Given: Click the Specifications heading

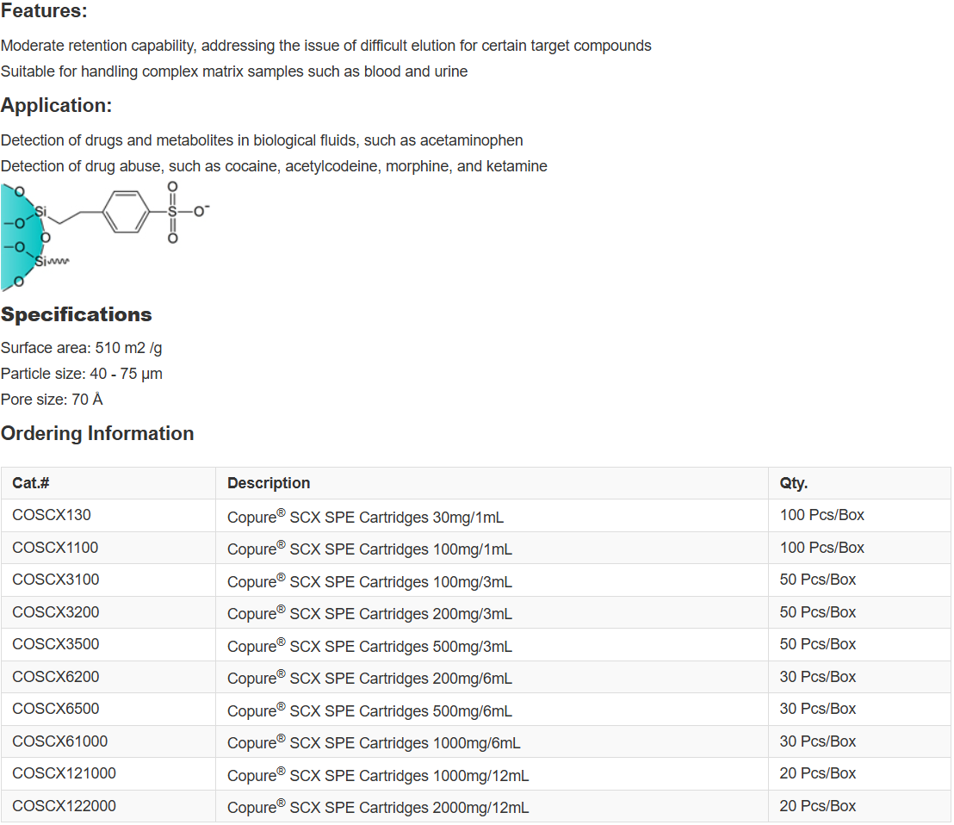Looking at the screenshot, I should pos(77,314).
